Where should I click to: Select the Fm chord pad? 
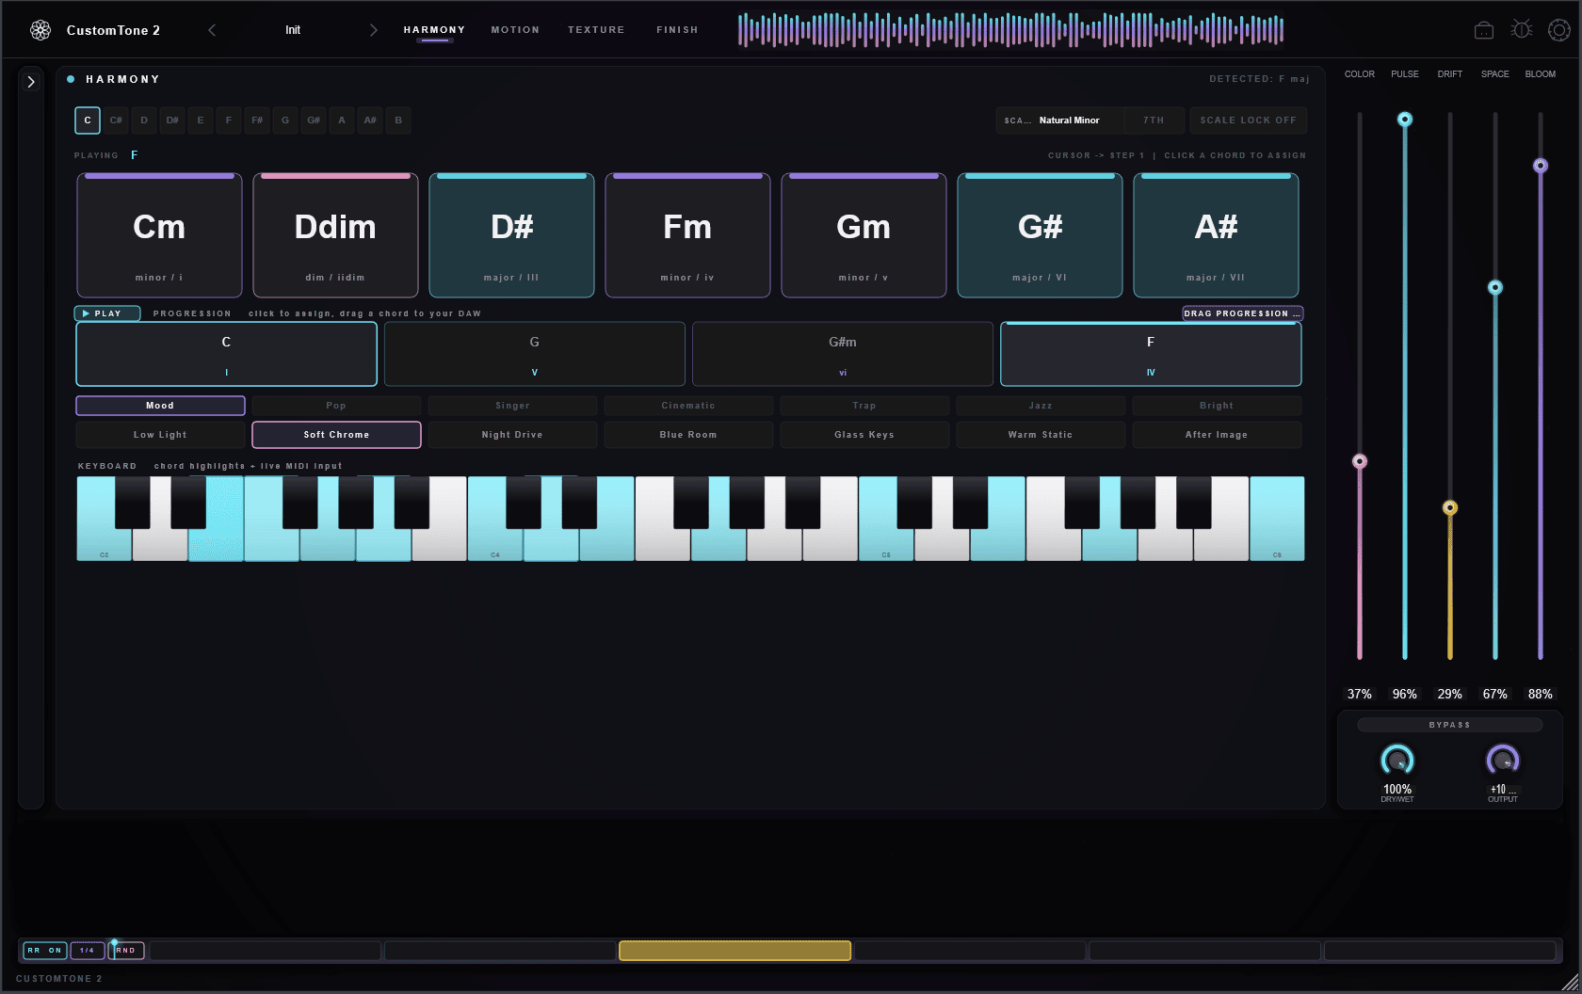[x=687, y=235]
